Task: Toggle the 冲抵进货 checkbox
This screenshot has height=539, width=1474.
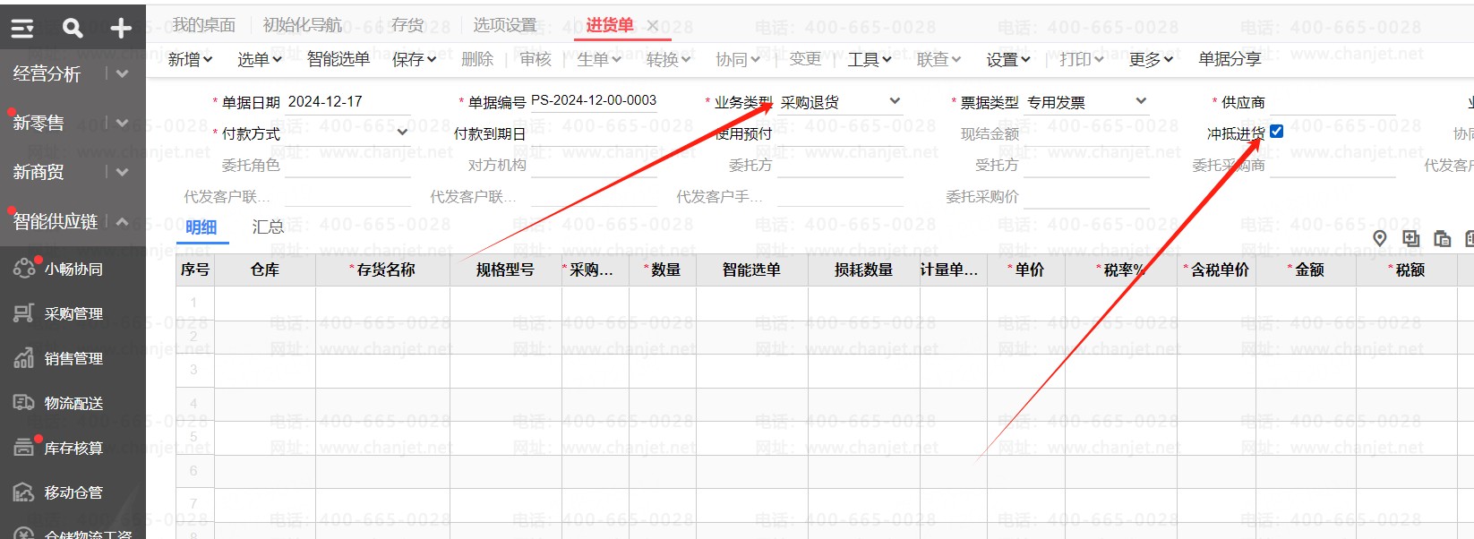Action: [1277, 132]
